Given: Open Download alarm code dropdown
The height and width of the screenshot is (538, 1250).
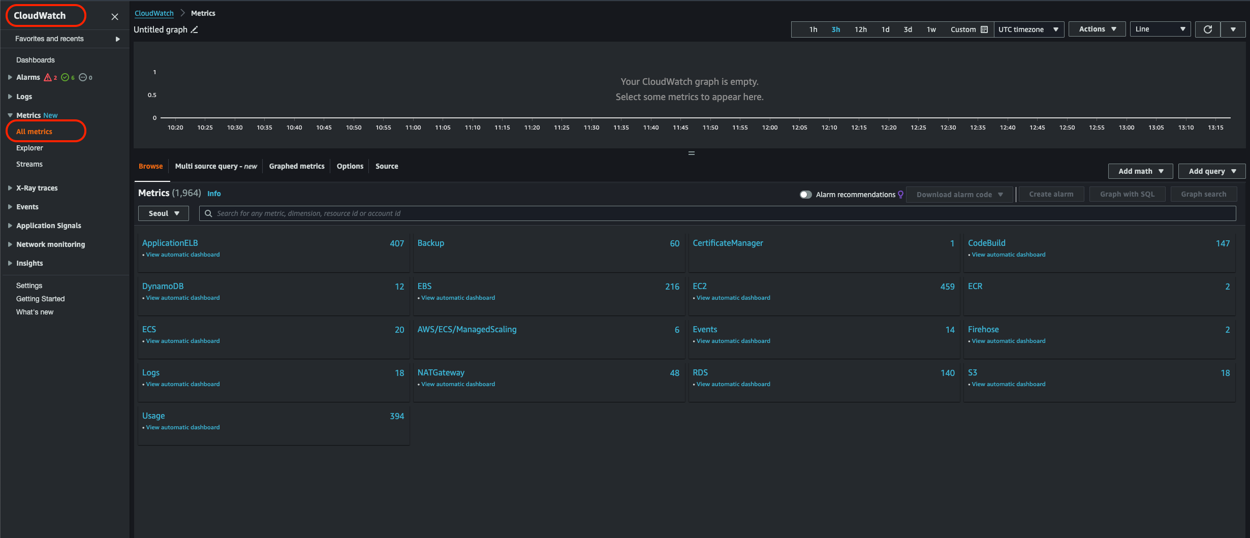Looking at the screenshot, I should tap(959, 195).
